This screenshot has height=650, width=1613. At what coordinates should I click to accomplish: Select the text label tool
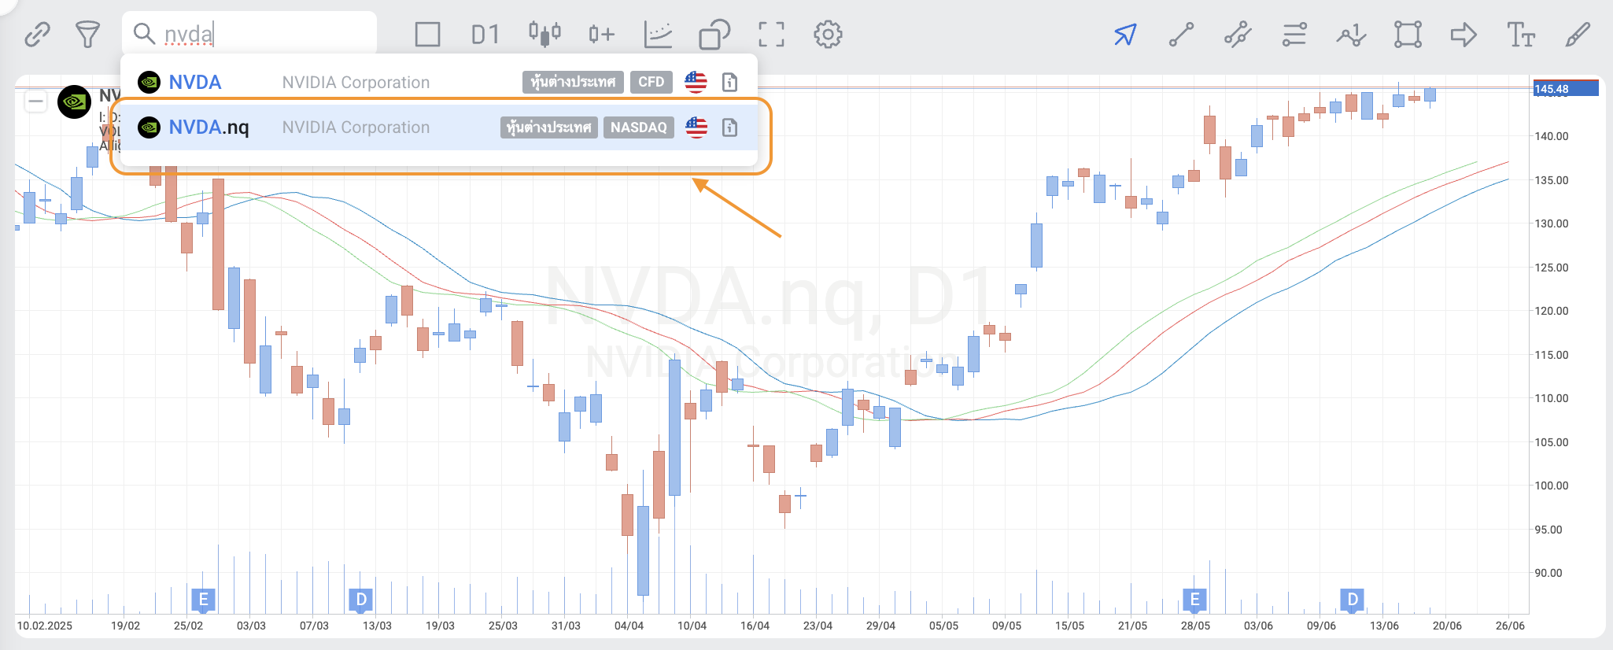pyautogui.click(x=1521, y=35)
